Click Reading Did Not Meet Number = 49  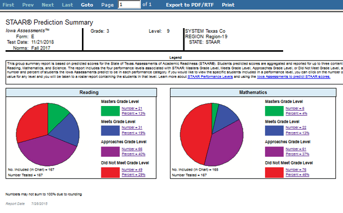click(132, 169)
